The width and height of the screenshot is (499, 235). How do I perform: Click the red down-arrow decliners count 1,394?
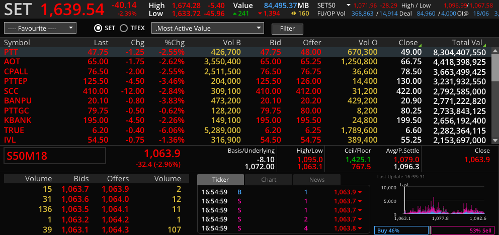269,14
